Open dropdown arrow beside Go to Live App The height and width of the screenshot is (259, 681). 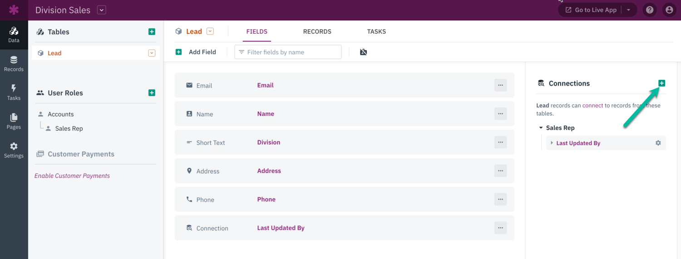tap(629, 10)
